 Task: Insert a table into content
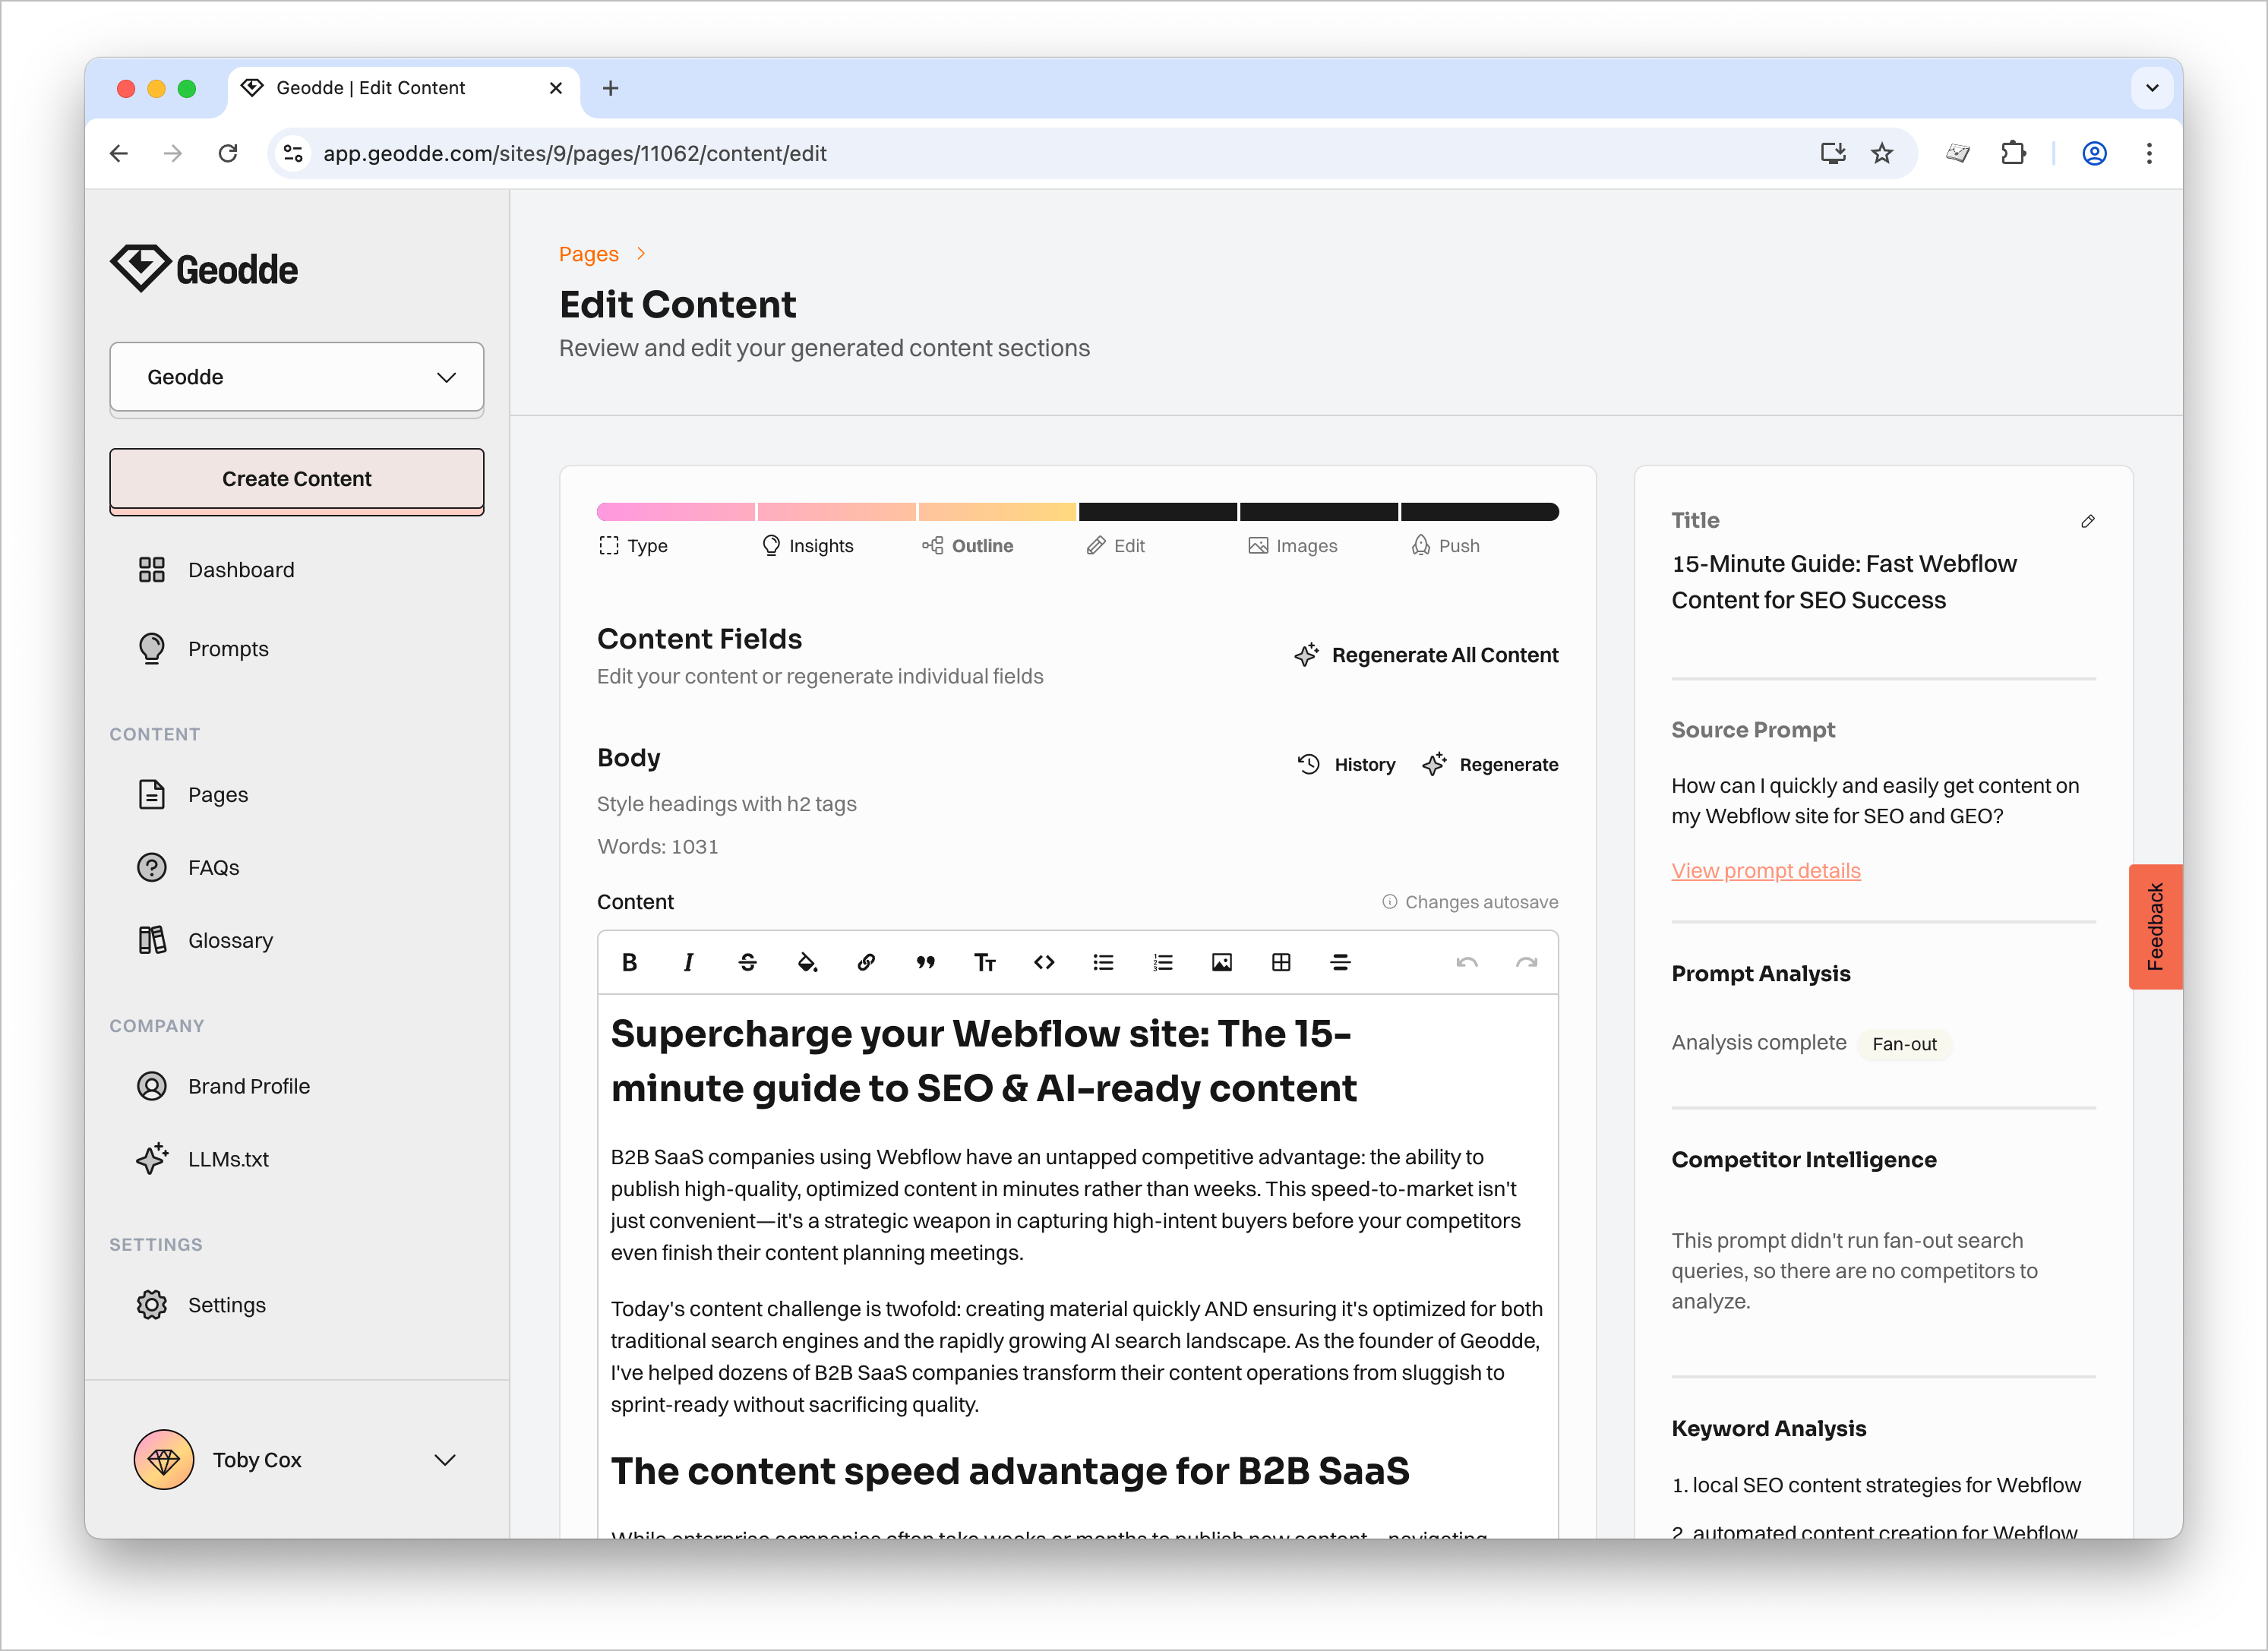coord(1281,962)
